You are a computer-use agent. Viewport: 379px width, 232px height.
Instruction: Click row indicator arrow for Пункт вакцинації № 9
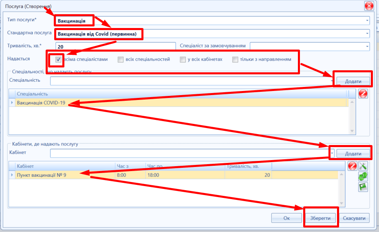[x=12, y=175]
